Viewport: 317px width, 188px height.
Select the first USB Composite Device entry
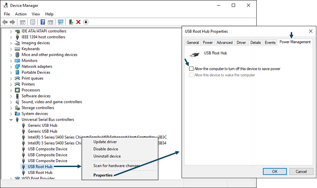47,149
